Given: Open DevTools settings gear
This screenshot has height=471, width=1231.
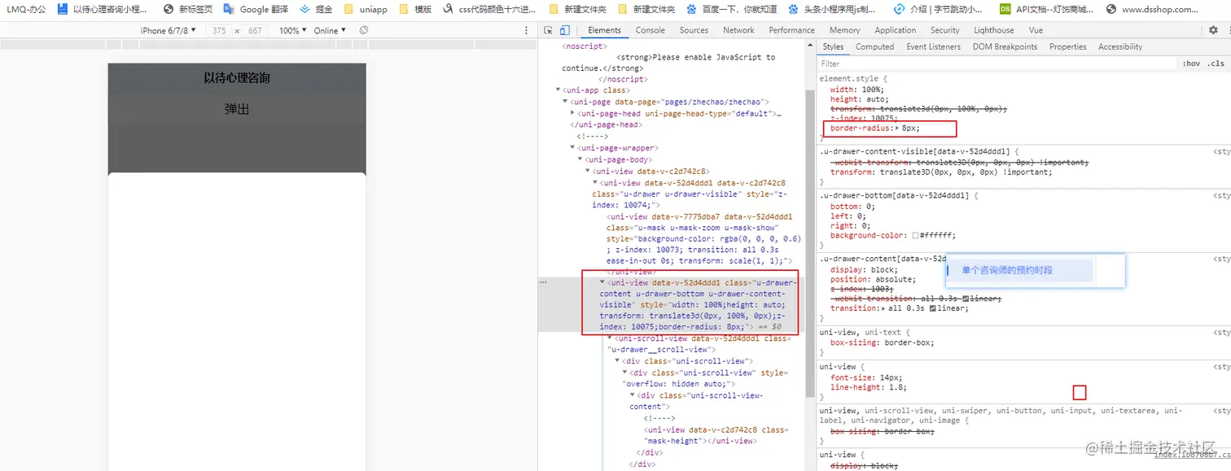Looking at the screenshot, I should click(x=1213, y=30).
